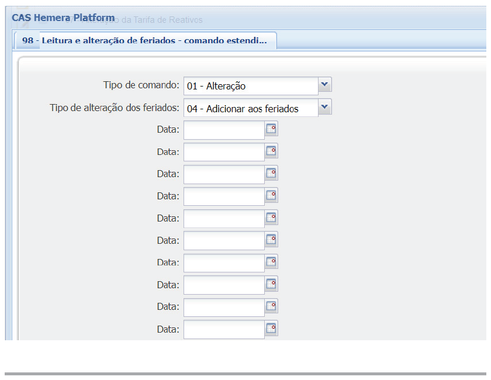Focus the last Data input field
The width and height of the screenshot is (491, 380).
(x=224, y=330)
